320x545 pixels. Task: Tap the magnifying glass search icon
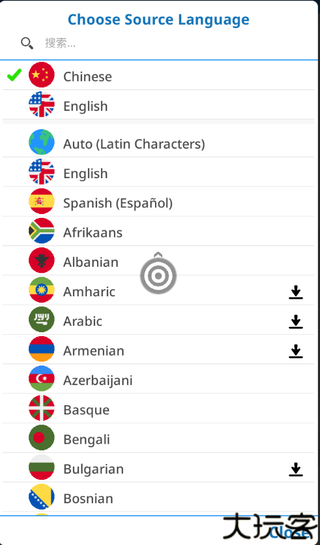(x=27, y=44)
